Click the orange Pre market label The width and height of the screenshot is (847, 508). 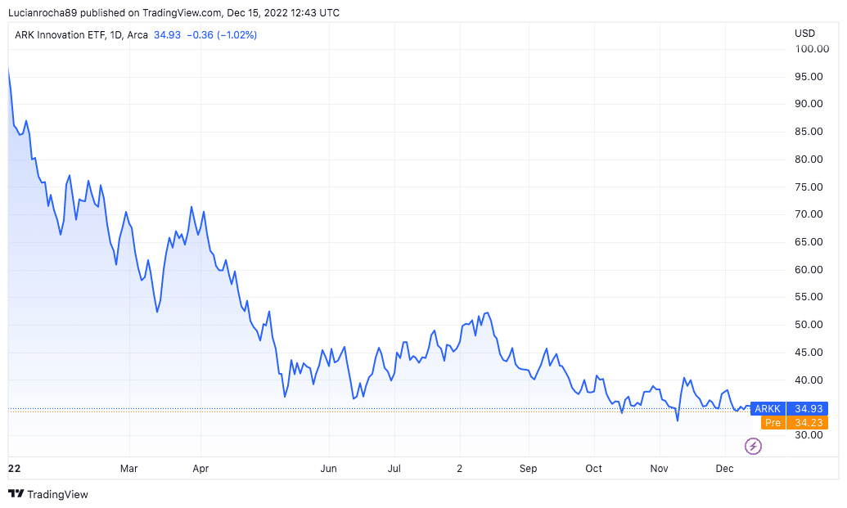pos(773,423)
